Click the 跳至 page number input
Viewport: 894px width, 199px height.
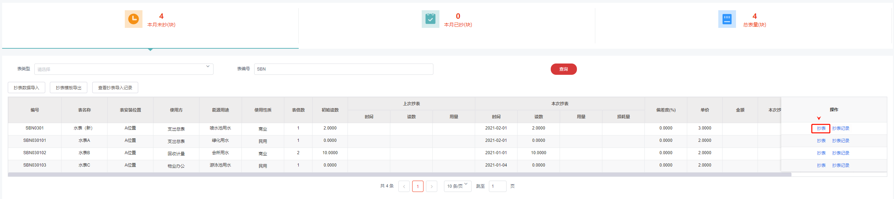(497, 186)
